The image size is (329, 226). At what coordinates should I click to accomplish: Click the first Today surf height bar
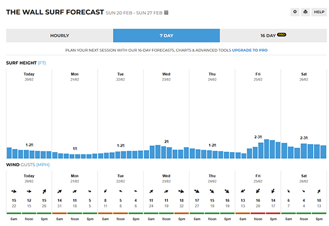(x=9, y=153)
